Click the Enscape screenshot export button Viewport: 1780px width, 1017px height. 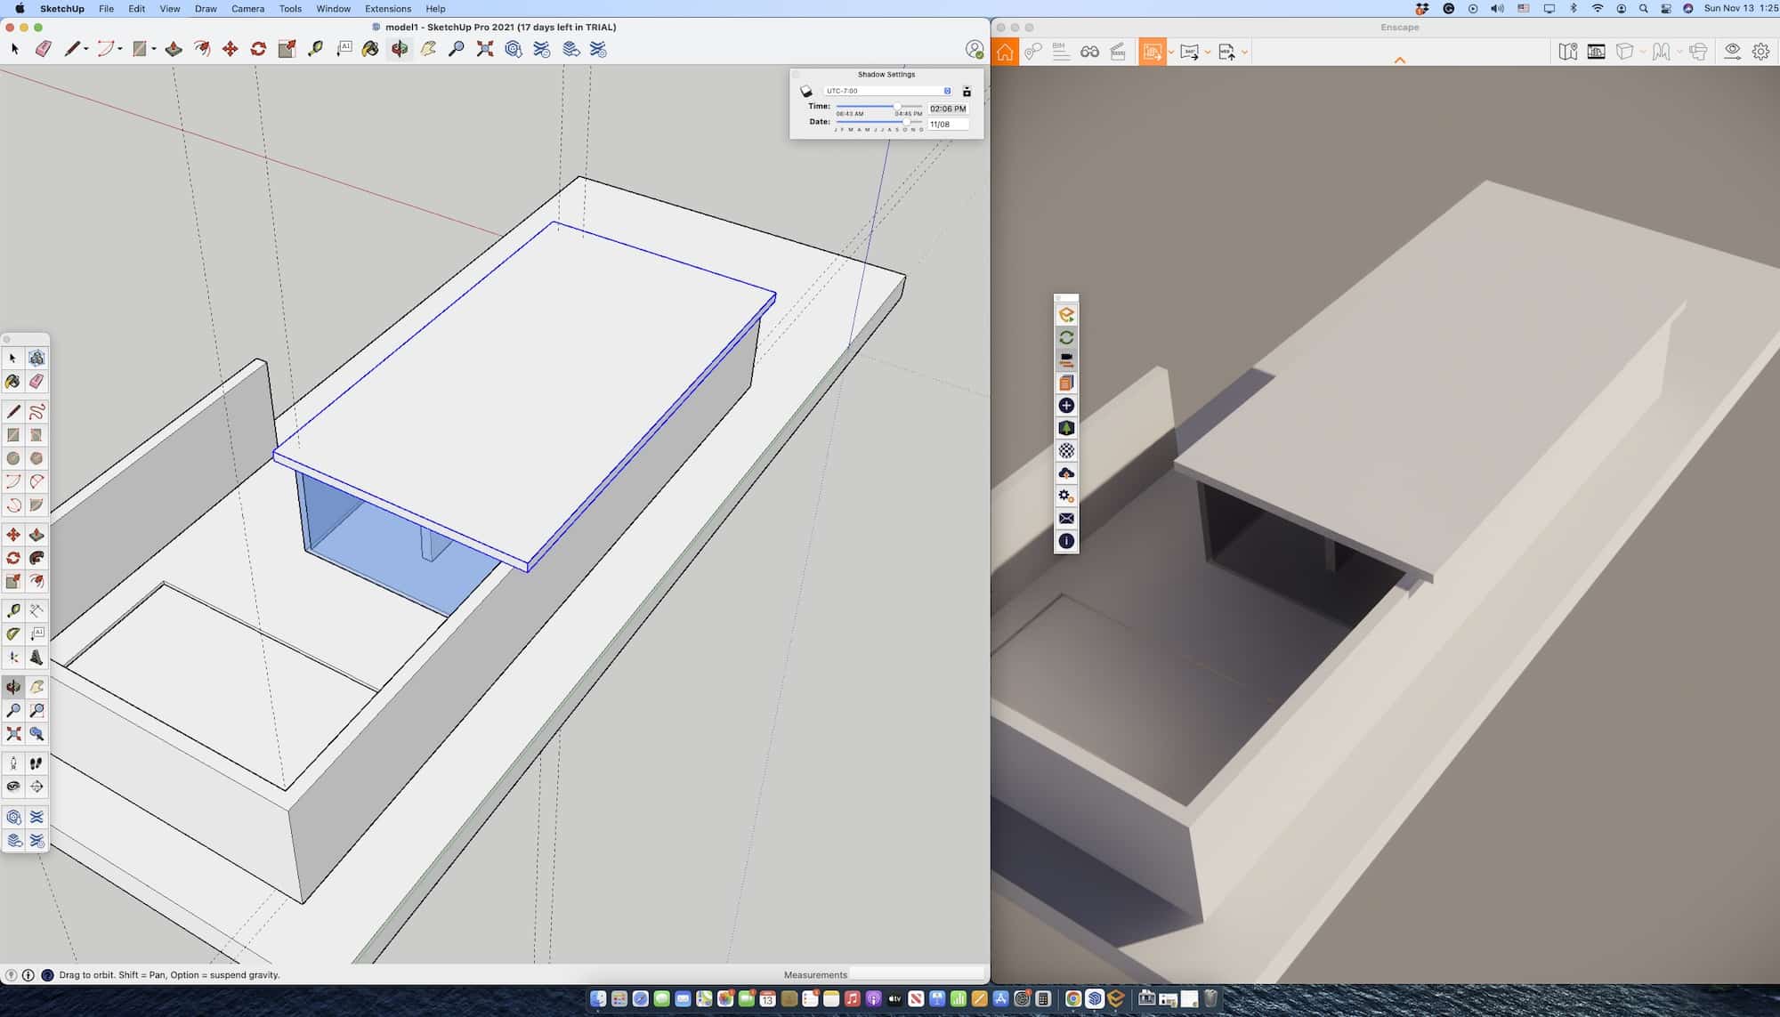(x=1152, y=52)
